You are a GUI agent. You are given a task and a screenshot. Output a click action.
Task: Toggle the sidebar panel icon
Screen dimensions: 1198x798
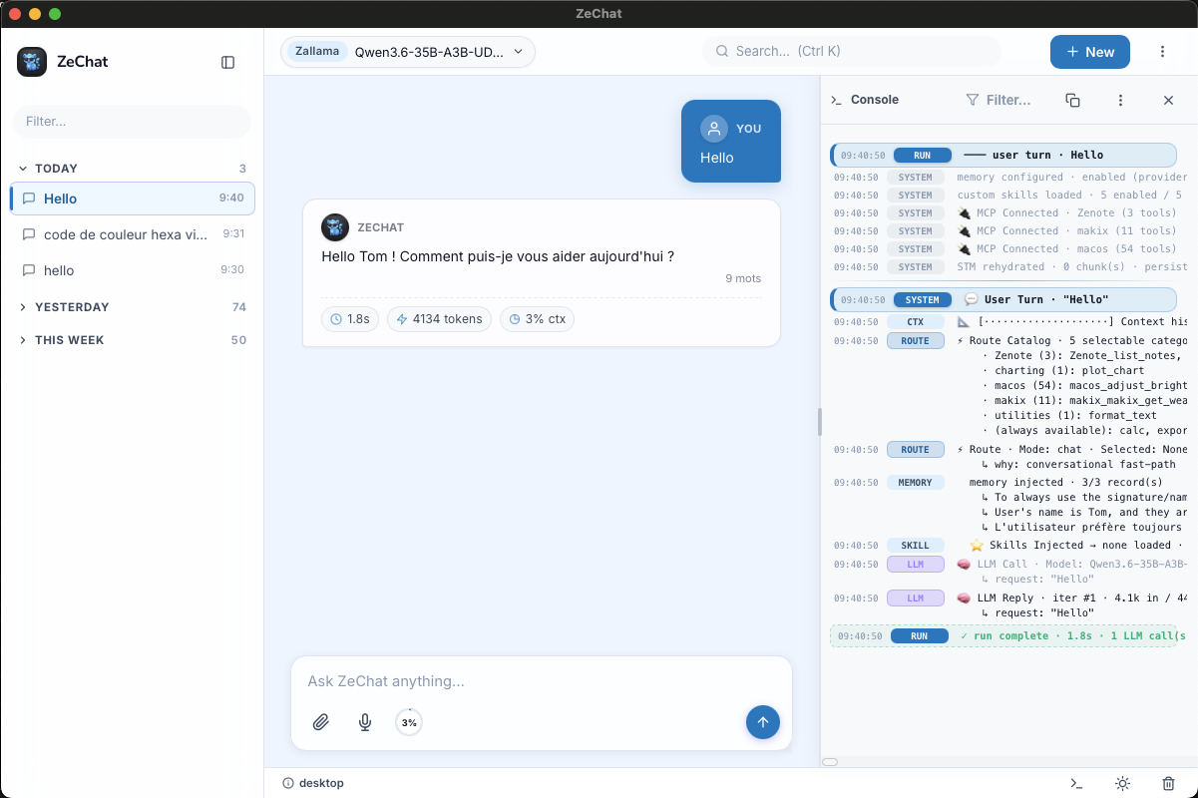click(227, 62)
